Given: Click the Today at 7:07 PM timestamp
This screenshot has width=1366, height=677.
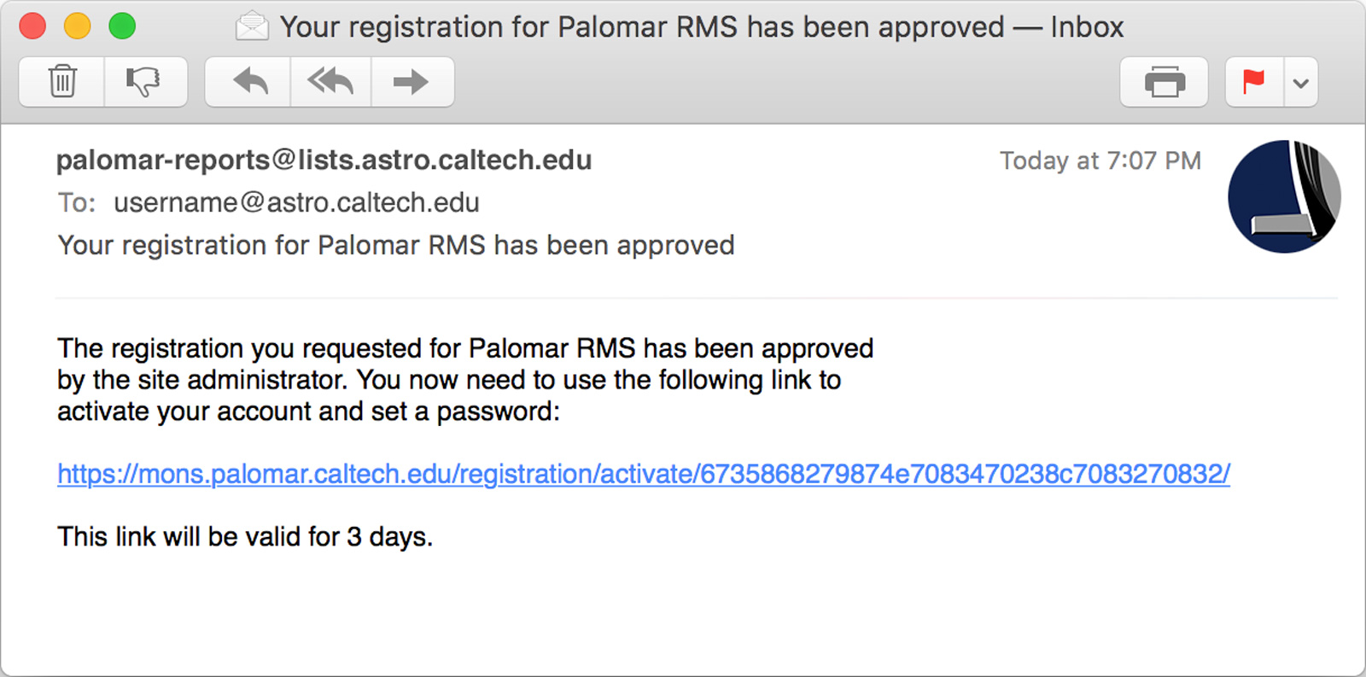Looking at the screenshot, I should 1100,160.
